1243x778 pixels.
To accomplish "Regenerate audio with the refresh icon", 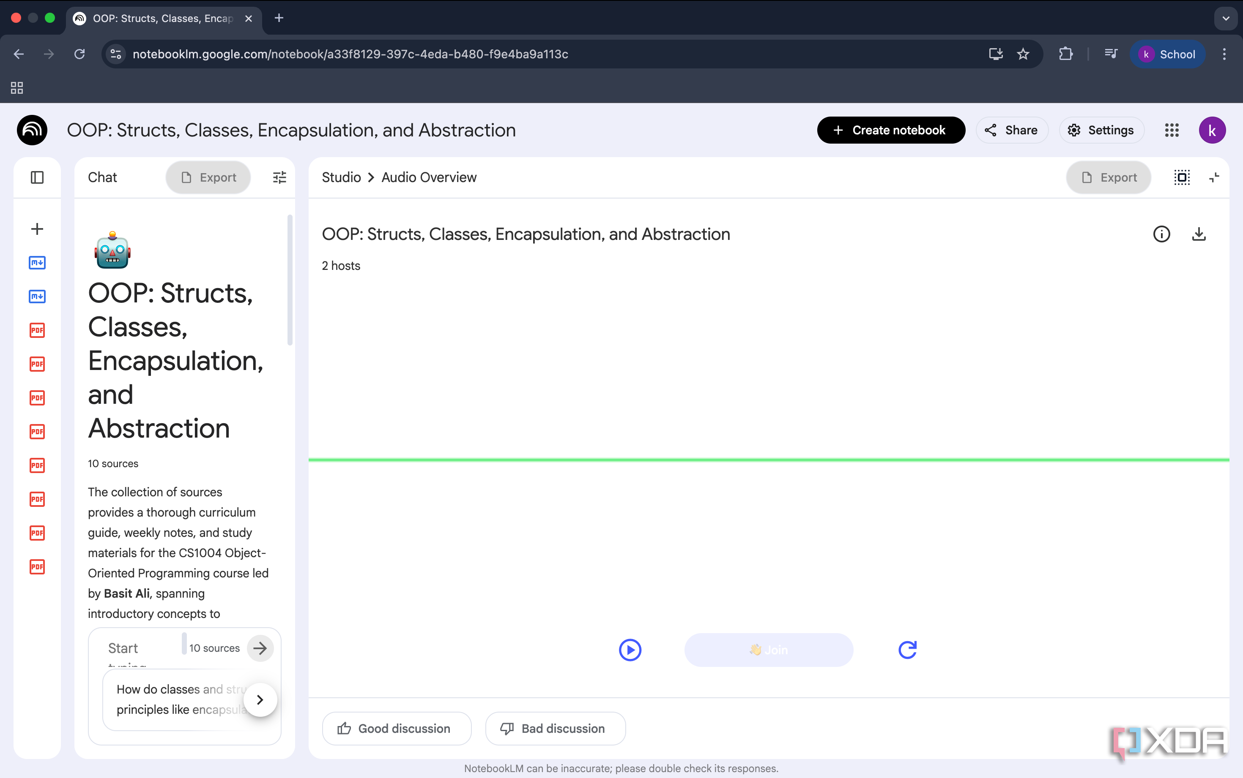I will (x=907, y=650).
